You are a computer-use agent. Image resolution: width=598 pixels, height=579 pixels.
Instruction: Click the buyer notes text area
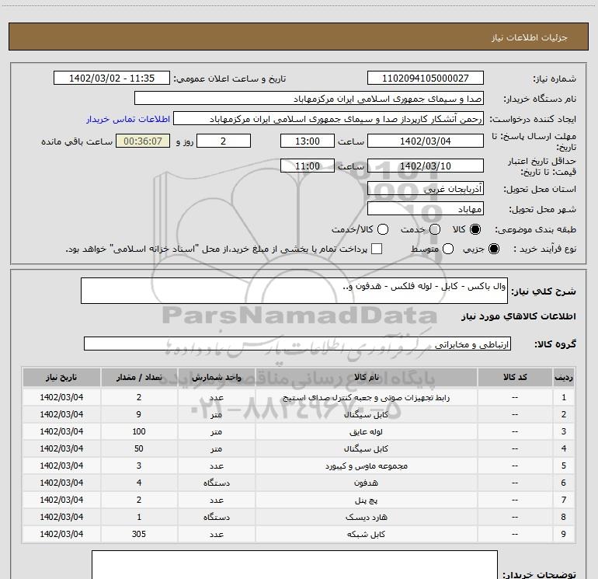pos(294,565)
